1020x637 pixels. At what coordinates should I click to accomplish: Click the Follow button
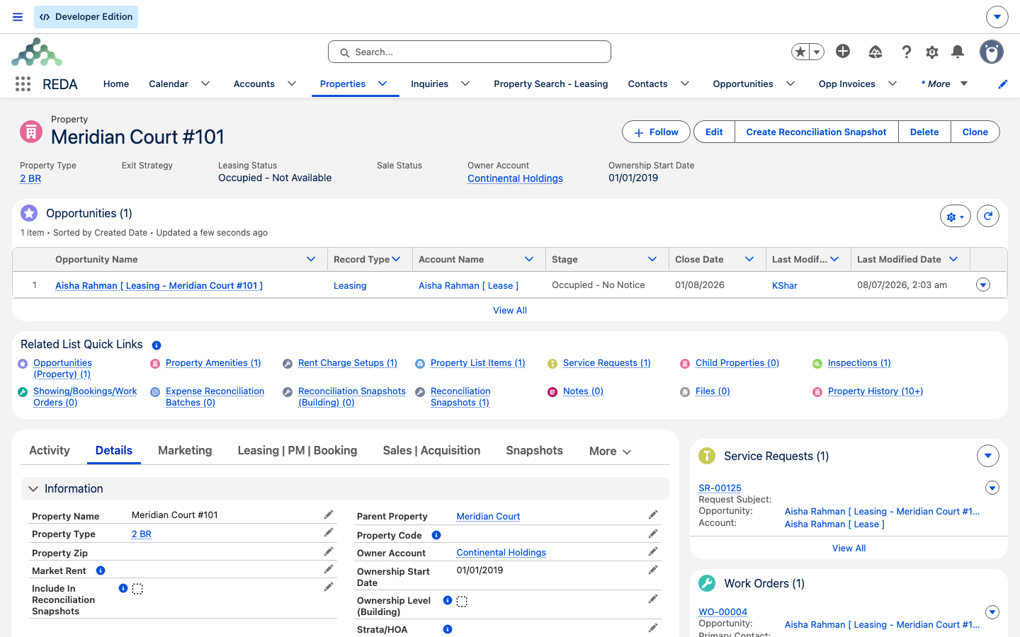(656, 132)
